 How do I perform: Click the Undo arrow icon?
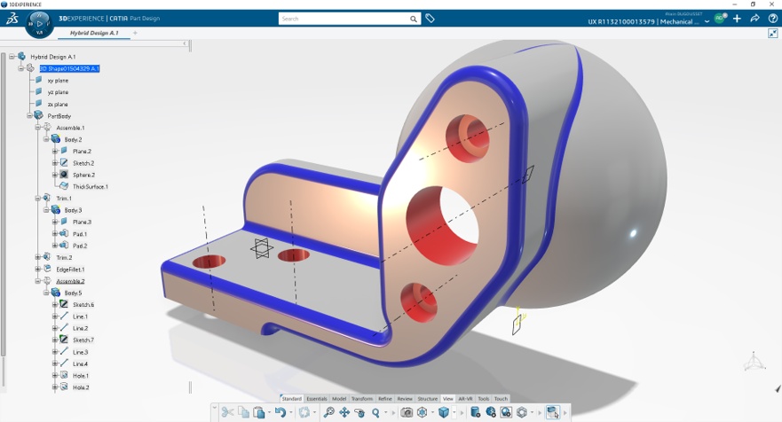click(280, 412)
